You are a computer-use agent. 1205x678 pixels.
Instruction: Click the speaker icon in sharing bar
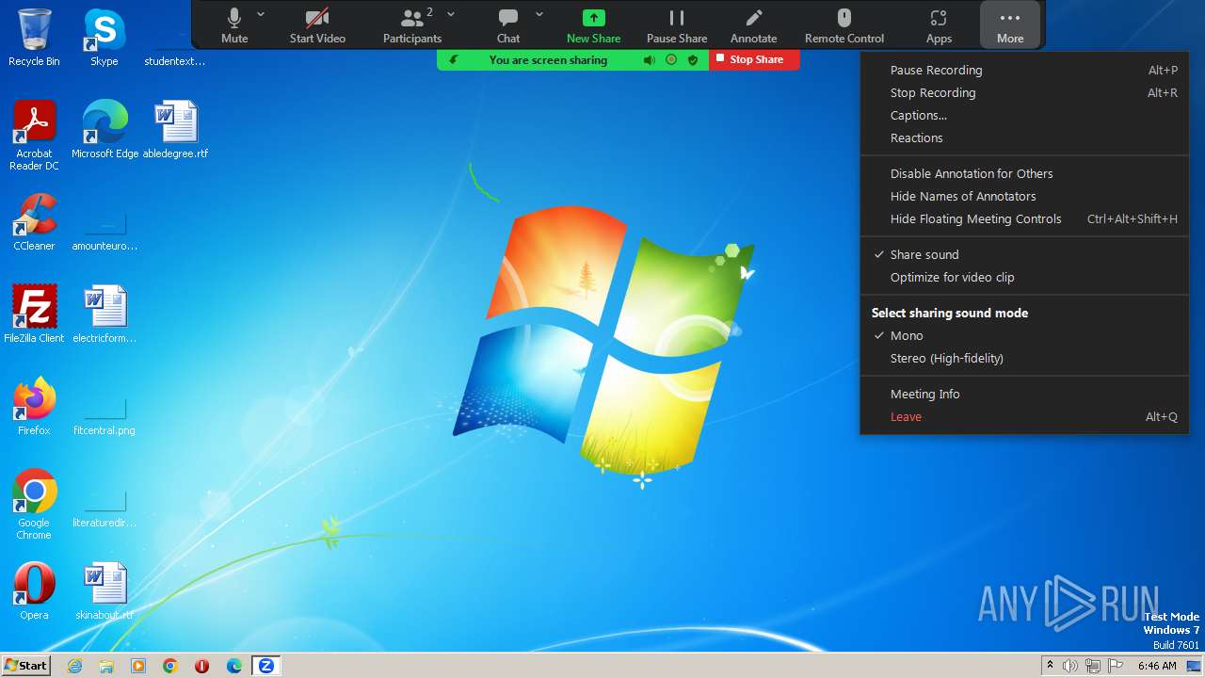tap(650, 59)
